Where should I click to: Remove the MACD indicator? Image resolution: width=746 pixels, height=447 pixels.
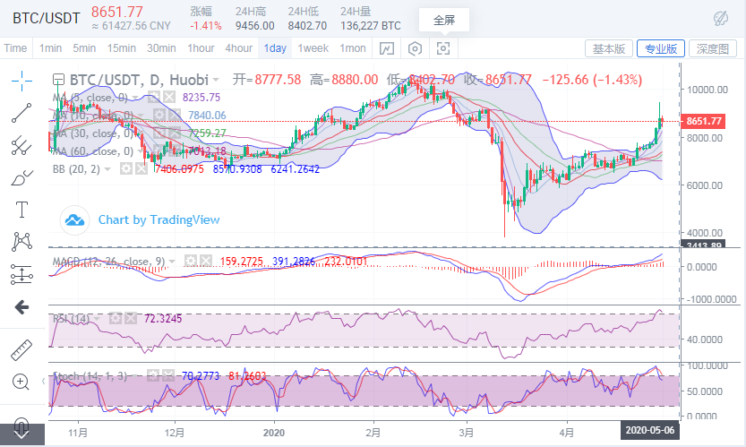[x=206, y=261]
